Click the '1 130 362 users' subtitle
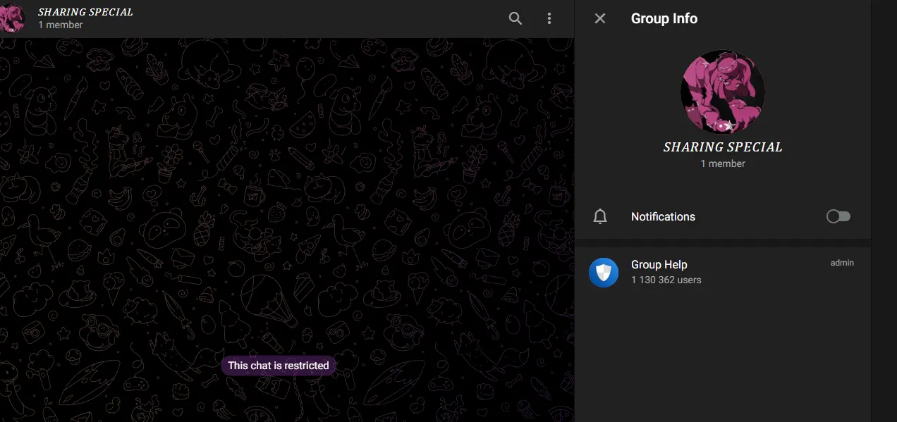 pos(666,280)
